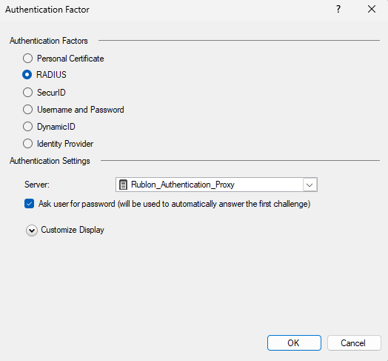Click the 'automatically answer the first challenge' text
This screenshot has width=388, height=361.
coord(241,204)
